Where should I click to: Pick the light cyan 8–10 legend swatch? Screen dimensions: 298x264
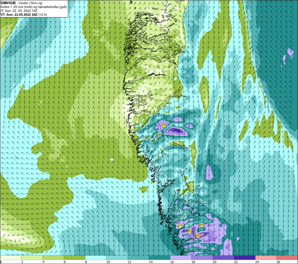pyautogui.click(x=96, y=258)
